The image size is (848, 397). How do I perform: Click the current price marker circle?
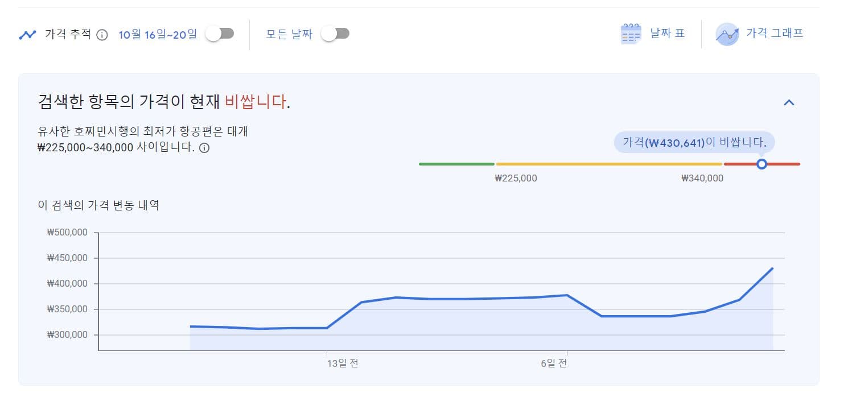(761, 164)
